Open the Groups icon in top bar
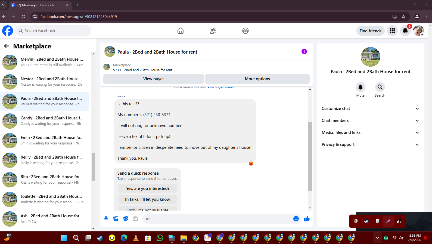This screenshot has width=432, height=244. (x=245, y=31)
